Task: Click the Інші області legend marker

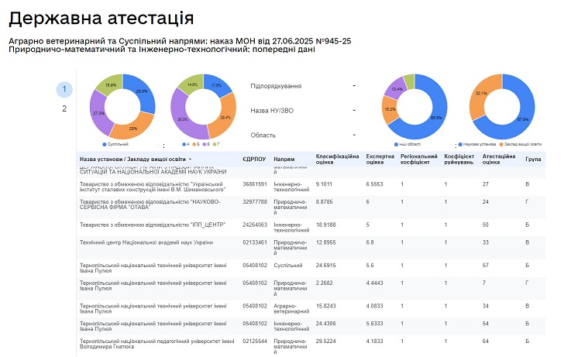Action: [396, 144]
